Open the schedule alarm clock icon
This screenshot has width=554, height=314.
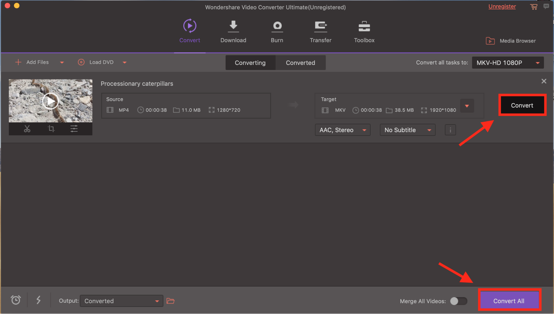pyautogui.click(x=16, y=300)
